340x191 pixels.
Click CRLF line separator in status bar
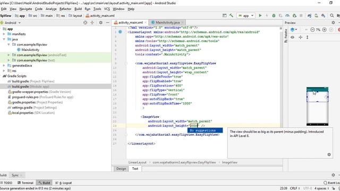[x=295, y=188]
